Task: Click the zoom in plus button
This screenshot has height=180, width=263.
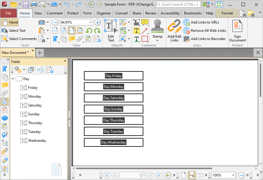Action: click(x=98, y=22)
